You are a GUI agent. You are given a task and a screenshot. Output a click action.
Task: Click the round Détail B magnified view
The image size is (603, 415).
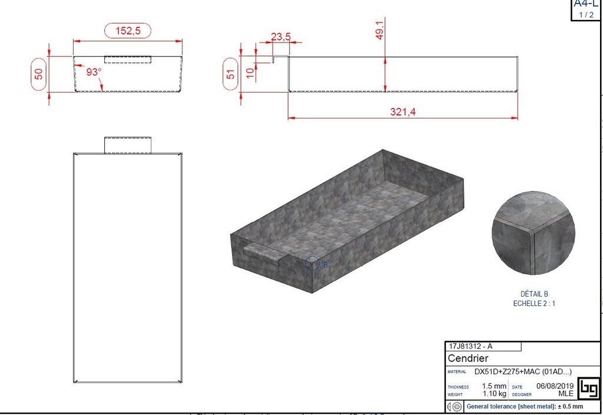pos(533,233)
